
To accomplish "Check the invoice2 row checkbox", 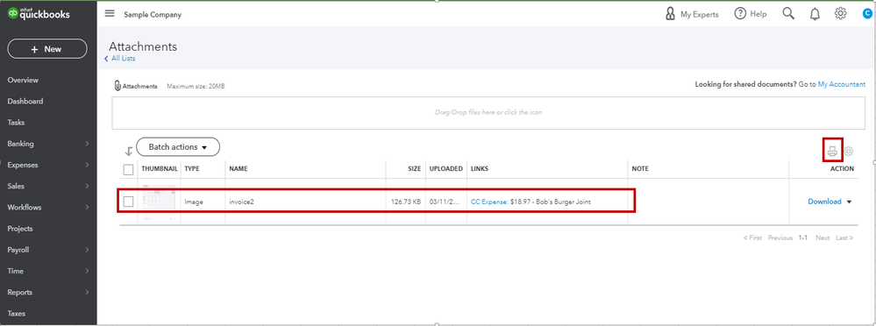I will pyautogui.click(x=129, y=202).
